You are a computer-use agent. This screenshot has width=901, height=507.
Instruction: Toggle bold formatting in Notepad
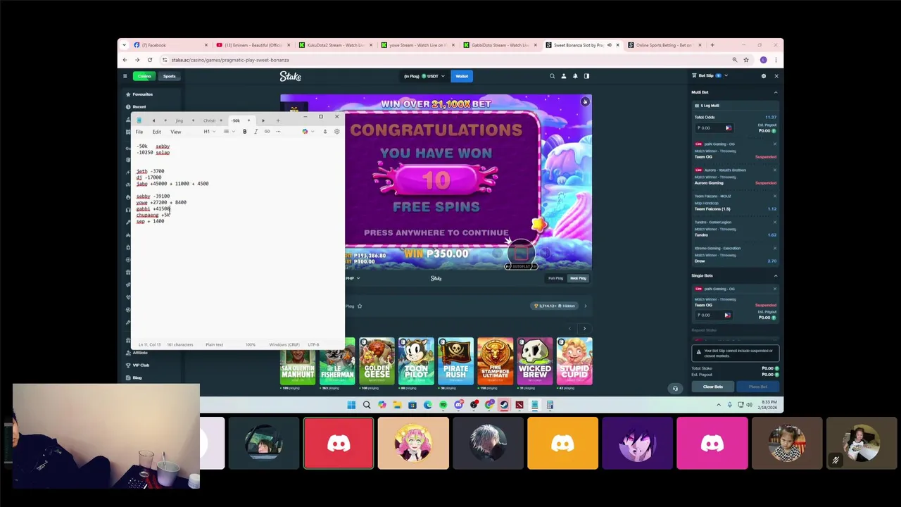245,132
